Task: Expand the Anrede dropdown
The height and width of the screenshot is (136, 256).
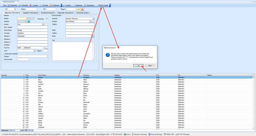Action: pos(43,24)
